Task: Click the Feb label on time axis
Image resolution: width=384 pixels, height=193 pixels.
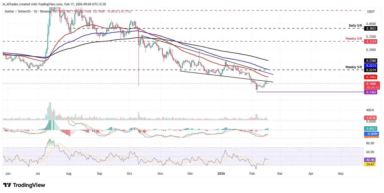Action: point(252,173)
